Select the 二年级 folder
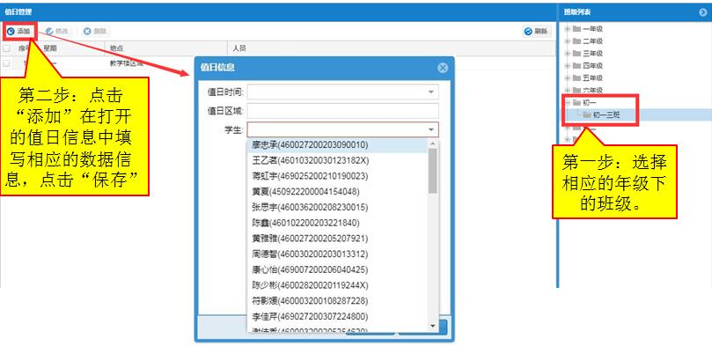 [588, 41]
